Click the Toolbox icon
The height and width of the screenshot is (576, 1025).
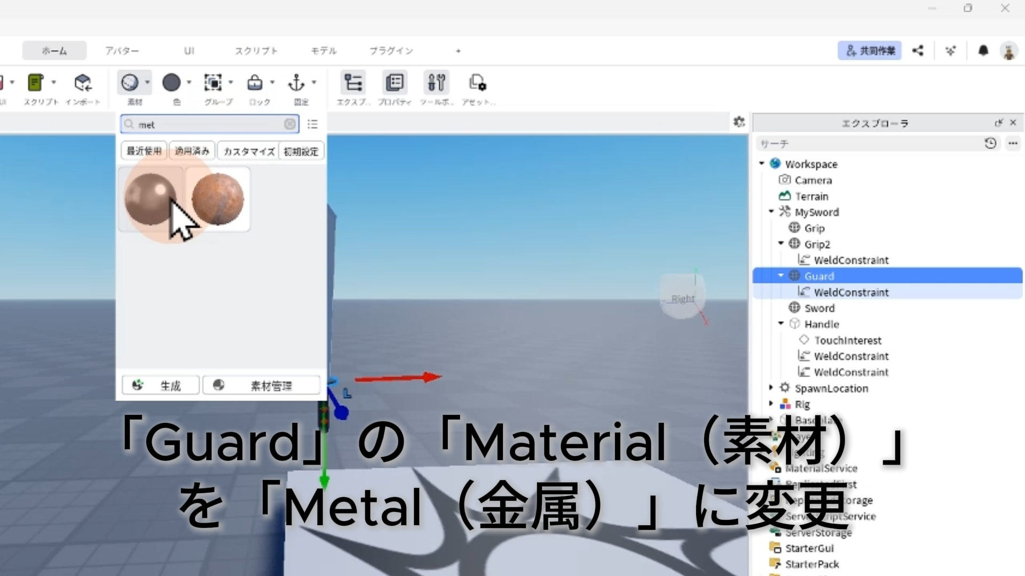pyautogui.click(x=436, y=83)
